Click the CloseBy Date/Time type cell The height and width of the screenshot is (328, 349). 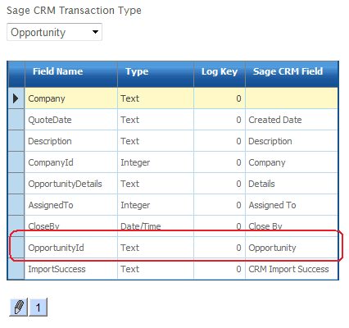point(156,226)
